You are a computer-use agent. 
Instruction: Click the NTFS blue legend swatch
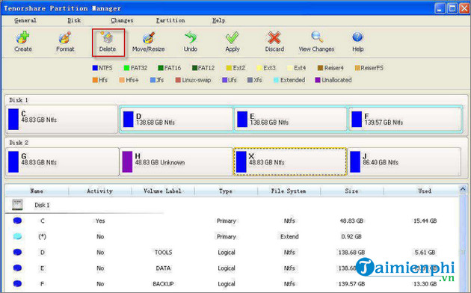pos(95,68)
